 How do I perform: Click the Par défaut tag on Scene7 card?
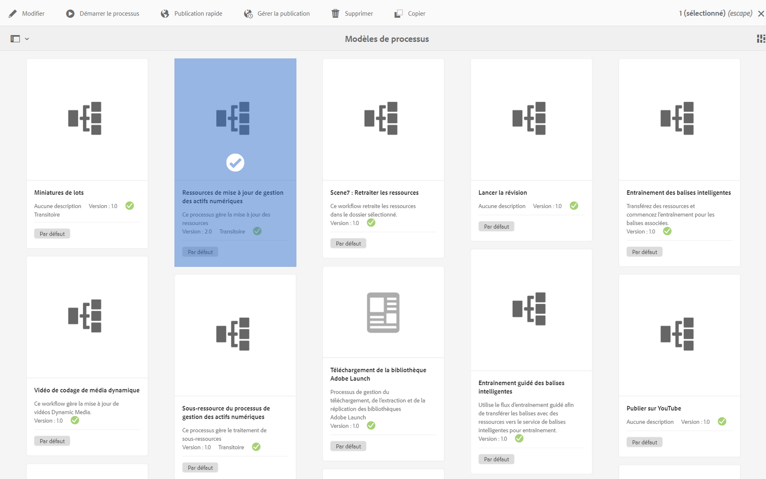point(348,243)
